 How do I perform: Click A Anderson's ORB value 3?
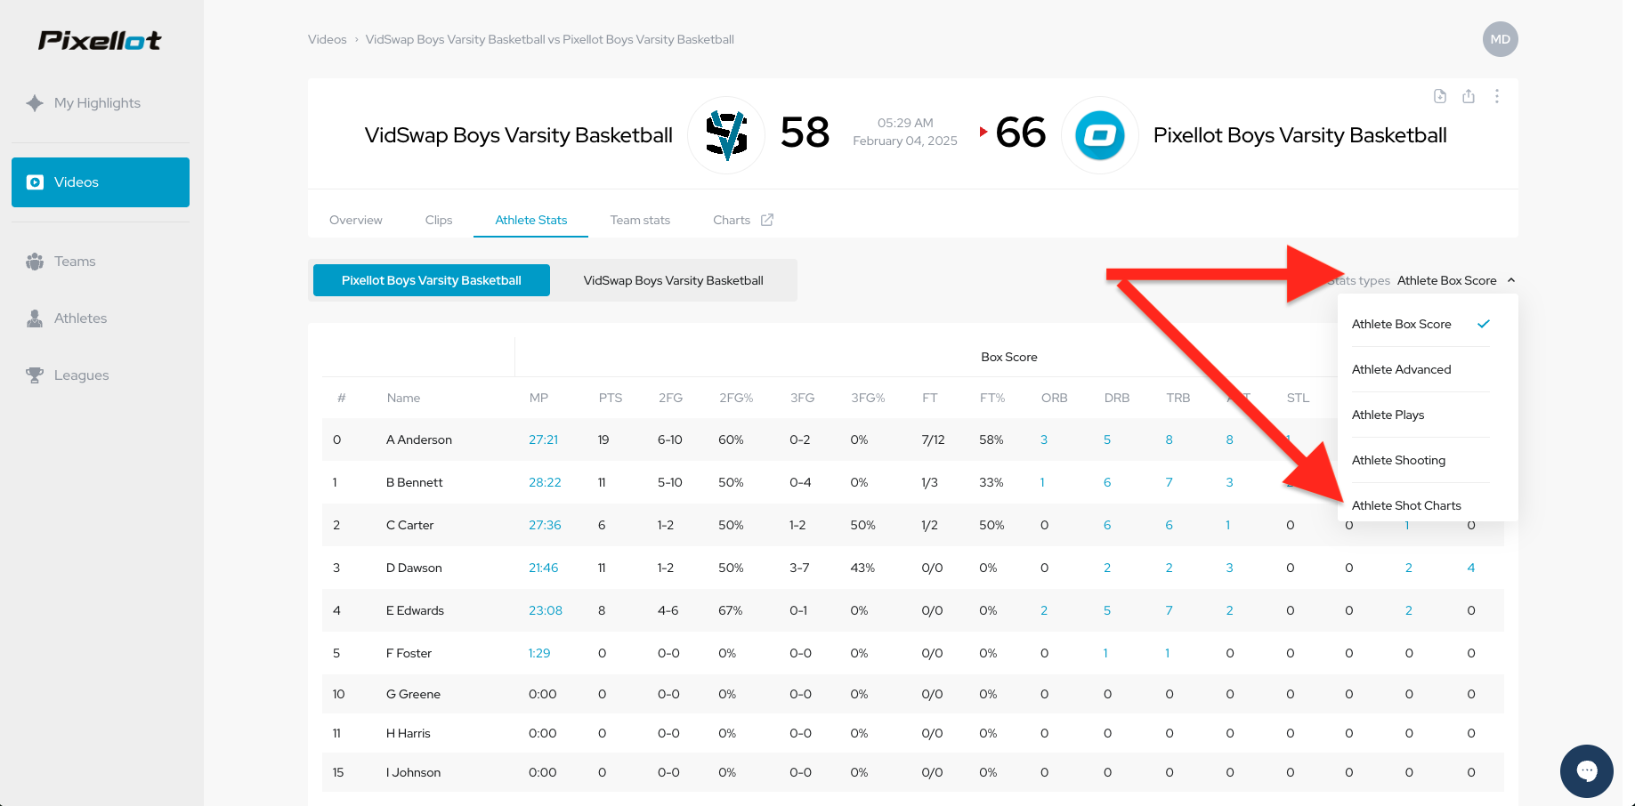1044,439
